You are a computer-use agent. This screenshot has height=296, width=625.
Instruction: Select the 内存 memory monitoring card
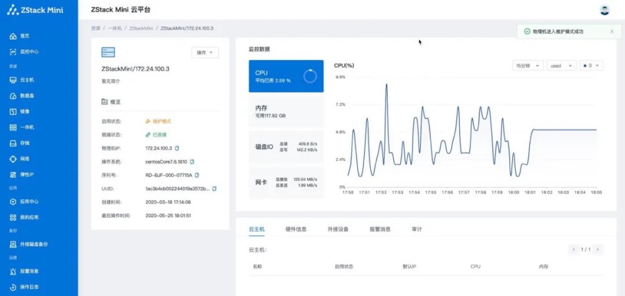click(286, 111)
